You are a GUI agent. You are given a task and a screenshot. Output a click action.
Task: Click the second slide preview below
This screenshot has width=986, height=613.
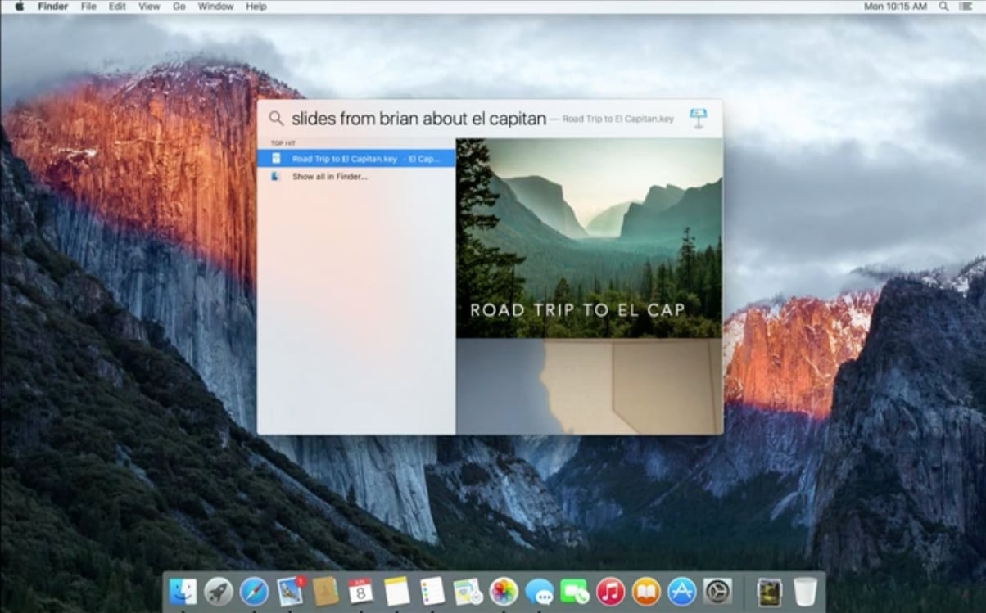tap(589, 387)
